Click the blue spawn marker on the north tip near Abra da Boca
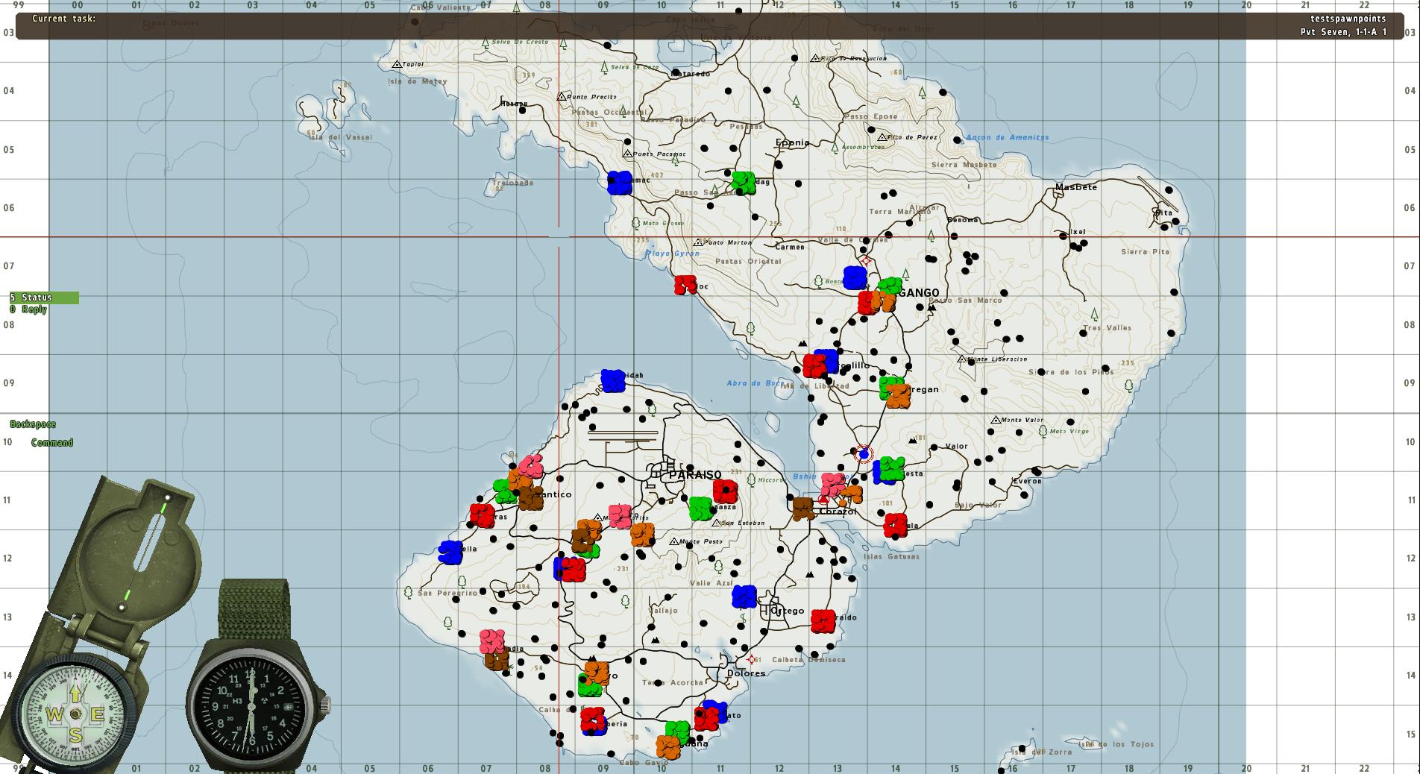Image resolution: width=1420 pixels, height=774 pixels. (x=612, y=380)
